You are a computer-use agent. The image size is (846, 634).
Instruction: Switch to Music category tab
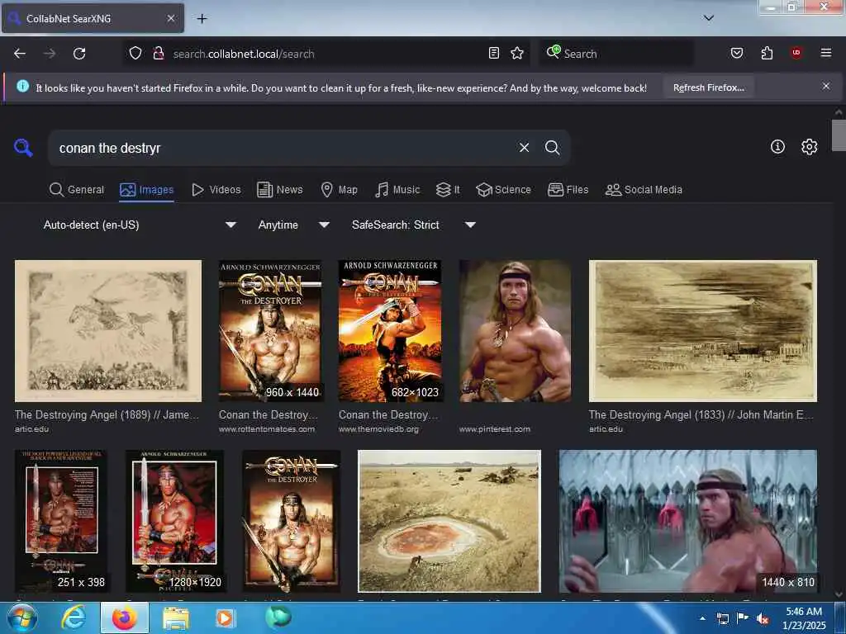point(397,190)
